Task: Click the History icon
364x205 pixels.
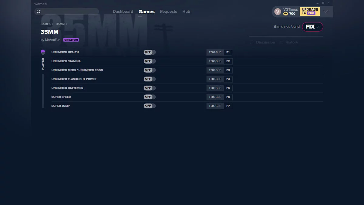Action: 282,42
